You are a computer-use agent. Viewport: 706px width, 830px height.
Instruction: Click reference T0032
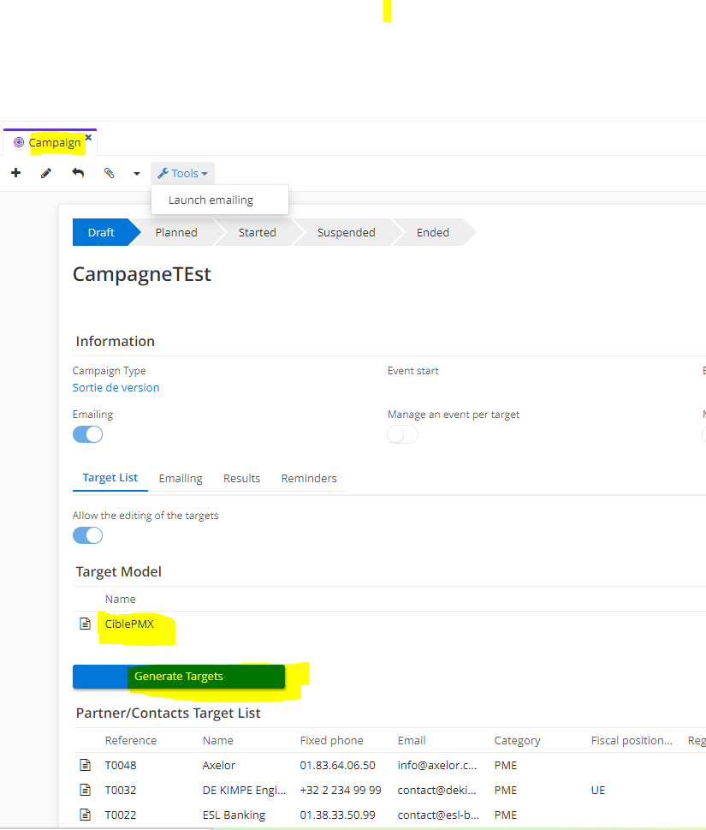(x=121, y=791)
